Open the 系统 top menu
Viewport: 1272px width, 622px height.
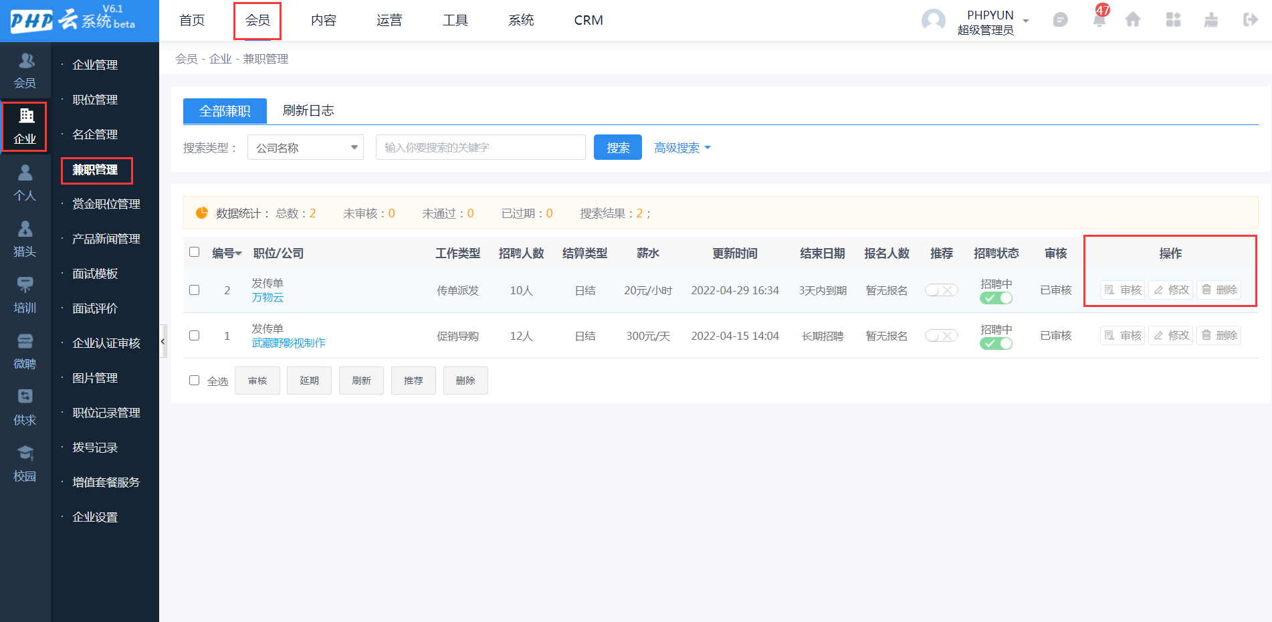pyautogui.click(x=521, y=20)
